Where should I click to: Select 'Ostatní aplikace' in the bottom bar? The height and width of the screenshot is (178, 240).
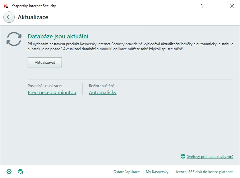pos(127,172)
